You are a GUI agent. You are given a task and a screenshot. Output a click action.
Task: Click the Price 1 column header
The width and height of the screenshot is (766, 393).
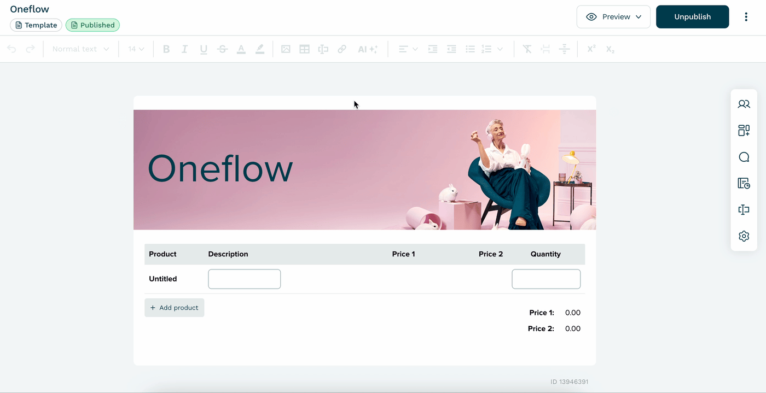click(404, 254)
